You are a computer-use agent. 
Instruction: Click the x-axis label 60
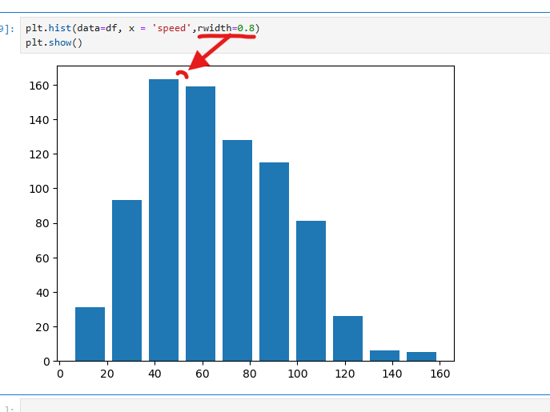[202, 374]
